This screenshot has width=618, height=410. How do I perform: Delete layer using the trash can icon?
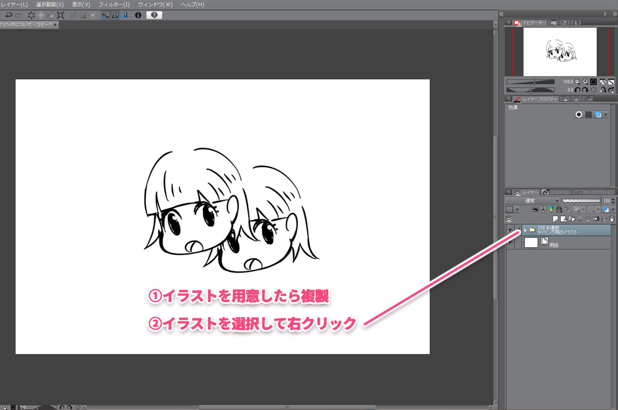click(611, 219)
